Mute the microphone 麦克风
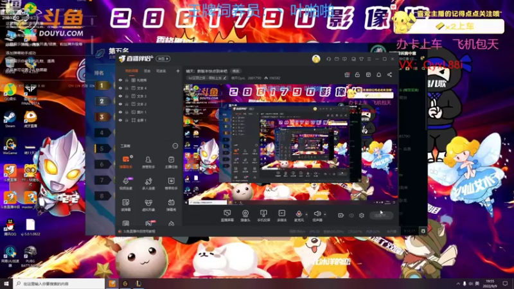 [299, 216]
